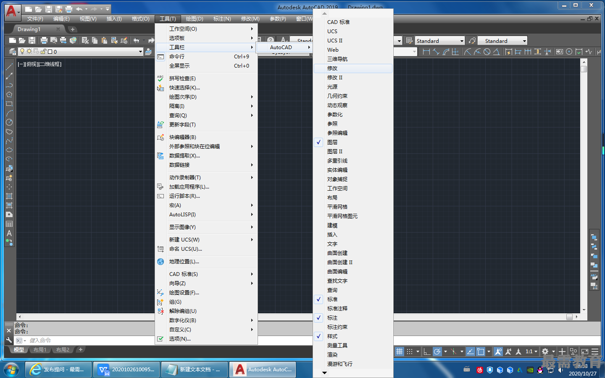Screen dimensions: 605x378
Task: Click the Aligned dimension icon
Action: (x=436, y=52)
